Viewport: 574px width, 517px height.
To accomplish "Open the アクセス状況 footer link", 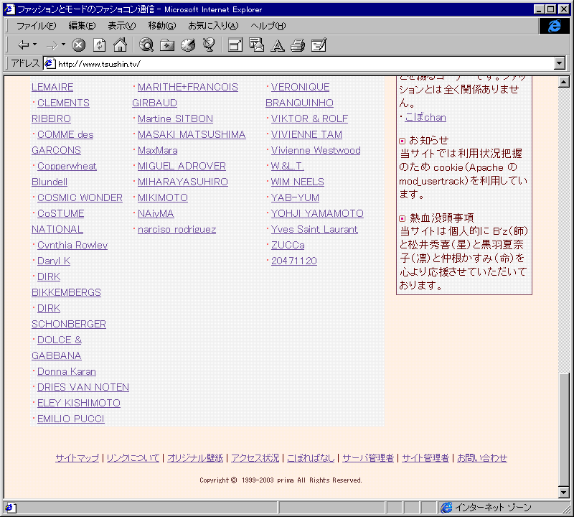I will (255, 458).
